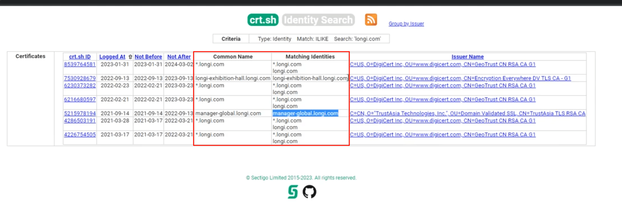Click the Logged At sort arrow icon

(130, 57)
